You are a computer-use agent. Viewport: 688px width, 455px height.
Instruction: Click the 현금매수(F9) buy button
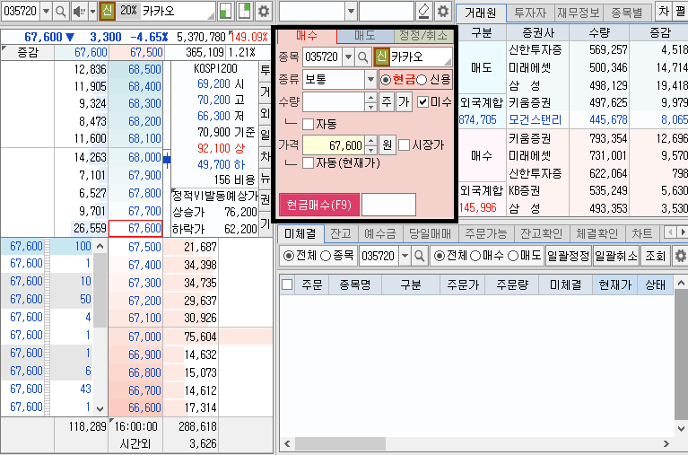[x=319, y=205]
